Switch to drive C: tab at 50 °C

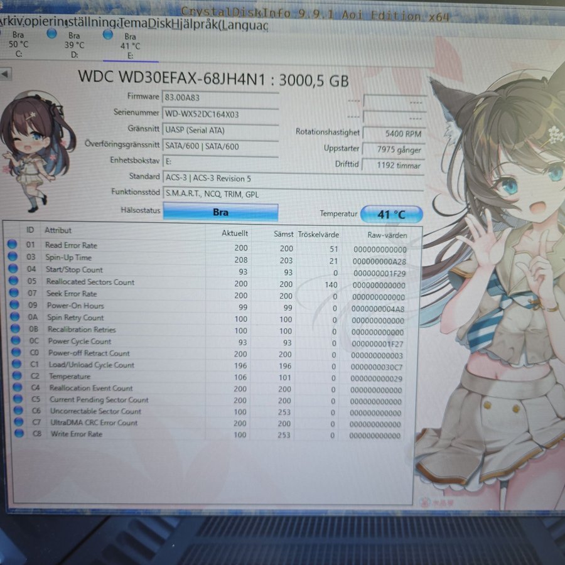(18, 44)
